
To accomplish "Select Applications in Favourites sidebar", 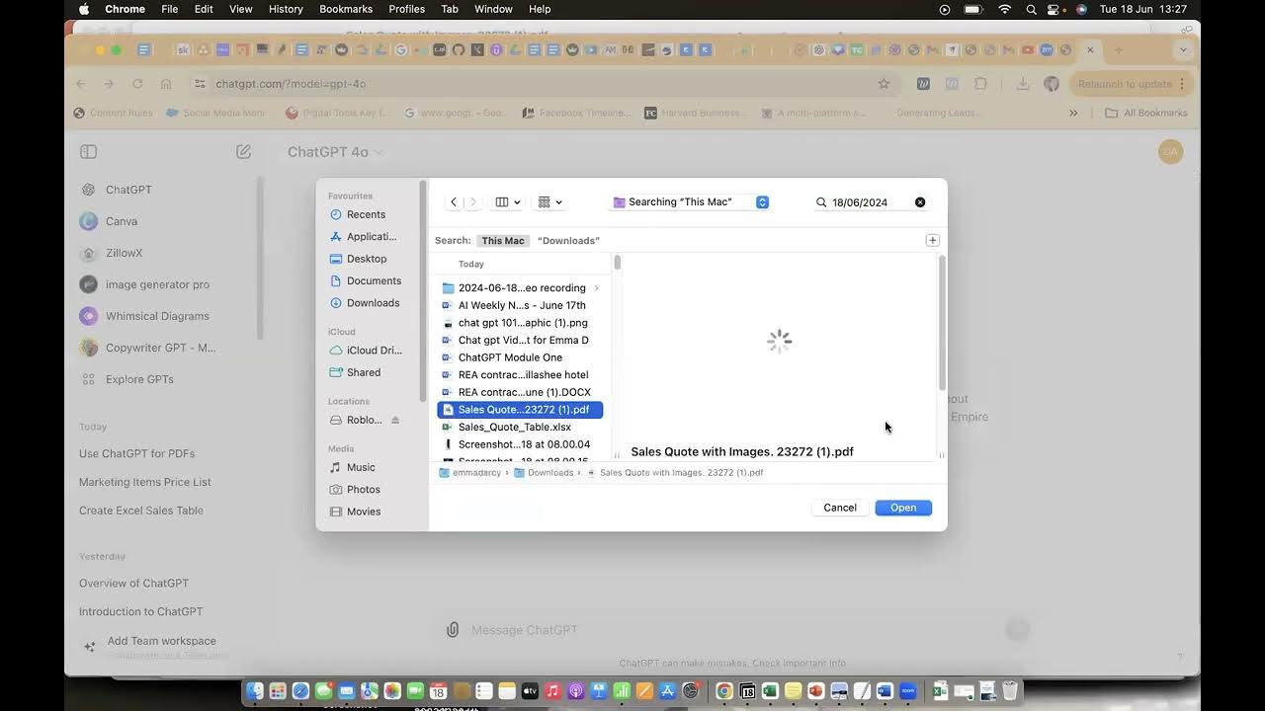I will pos(372,237).
